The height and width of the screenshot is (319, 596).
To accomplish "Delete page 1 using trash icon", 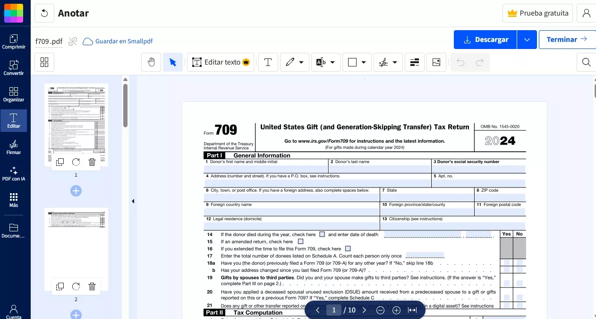I will coord(92,162).
